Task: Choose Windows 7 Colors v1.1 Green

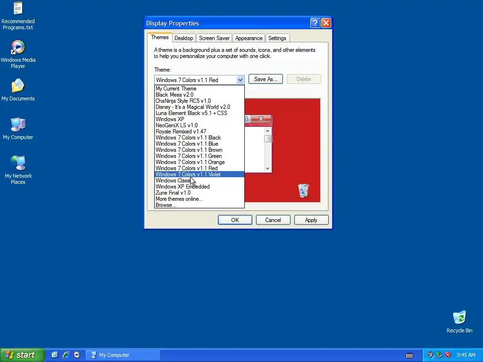Action: click(x=200, y=156)
